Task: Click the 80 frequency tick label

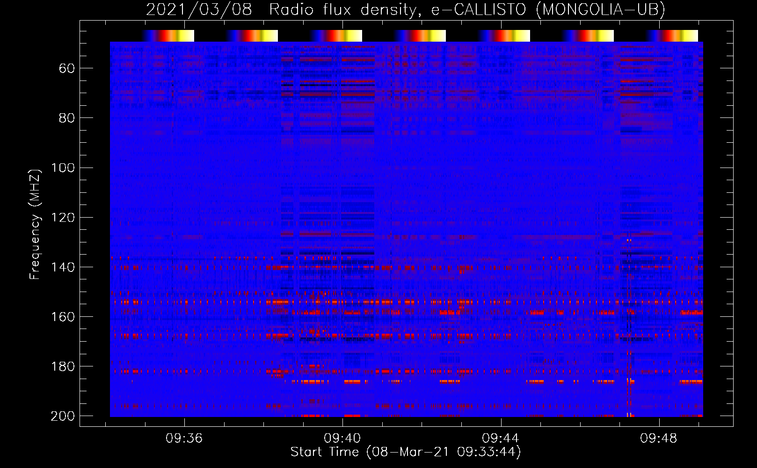Action: (x=67, y=118)
